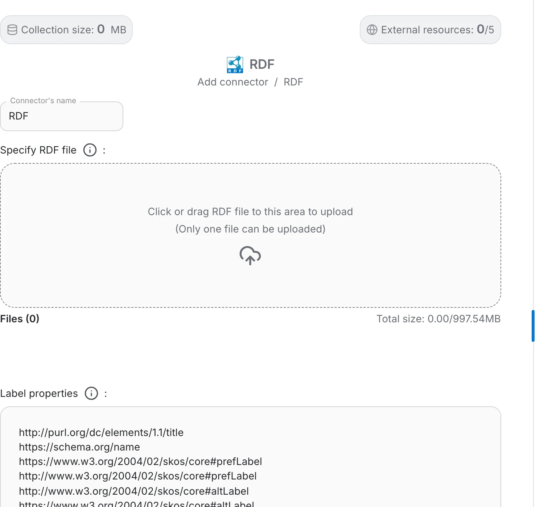This screenshot has height=507, width=544.
Task: Click the RDF file upload drop area
Action: pos(251,235)
